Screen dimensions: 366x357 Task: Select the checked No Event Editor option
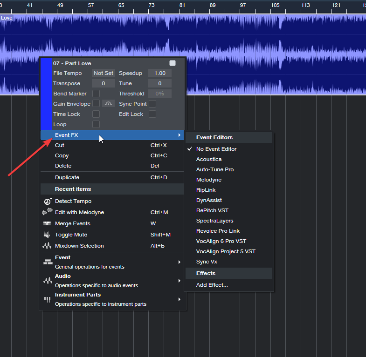click(229, 149)
